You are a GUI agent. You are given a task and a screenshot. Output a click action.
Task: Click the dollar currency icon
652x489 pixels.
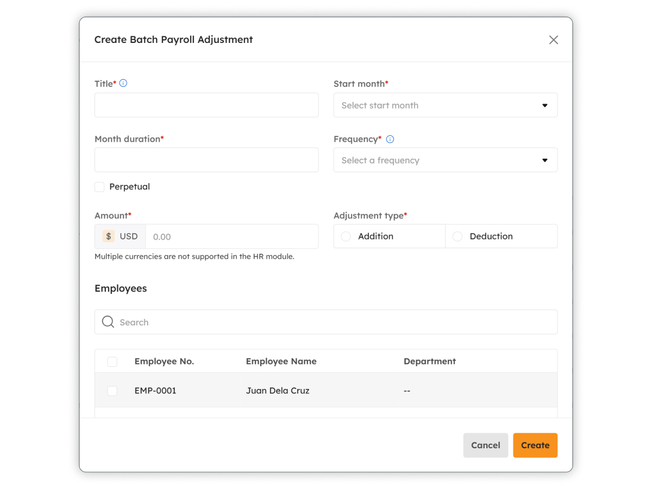(x=109, y=236)
